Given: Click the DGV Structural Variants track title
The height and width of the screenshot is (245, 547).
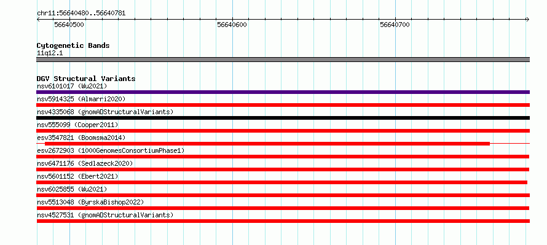Looking at the screenshot, I should (x=86, y=79).
